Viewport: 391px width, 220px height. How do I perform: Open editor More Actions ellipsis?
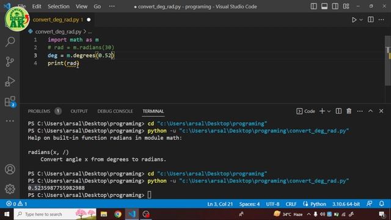point(381,20)
